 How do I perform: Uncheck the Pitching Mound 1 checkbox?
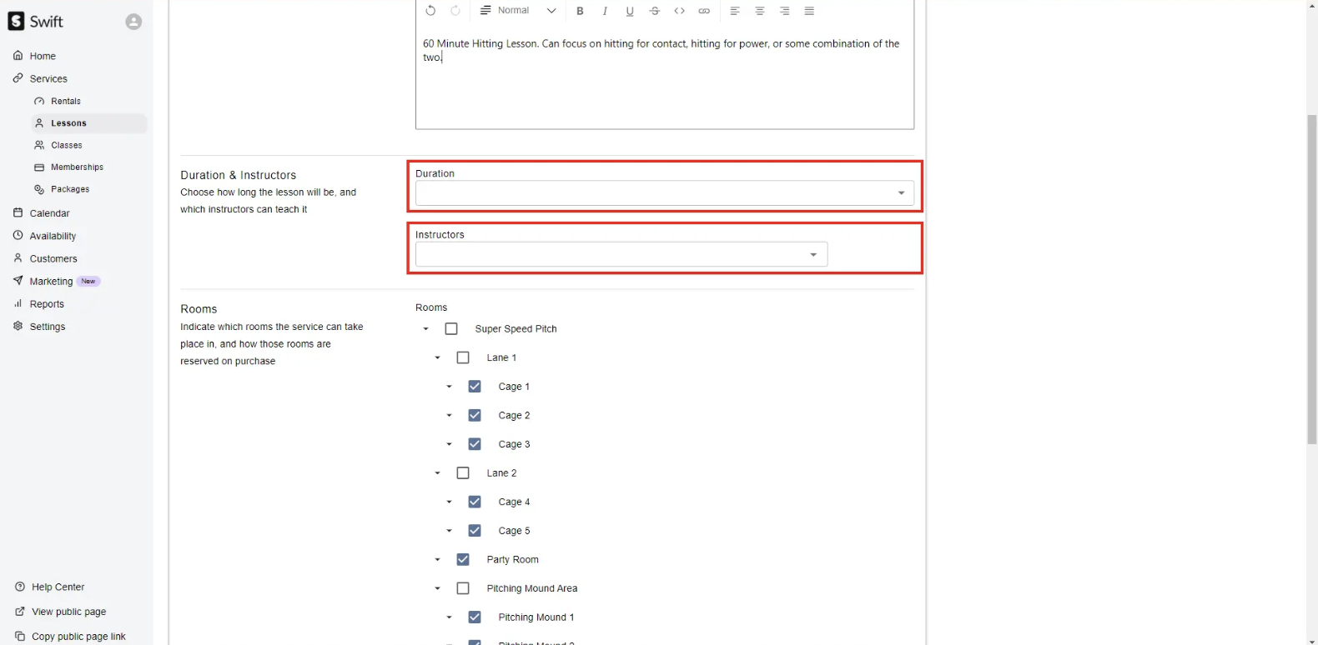[x=475, y=617]
